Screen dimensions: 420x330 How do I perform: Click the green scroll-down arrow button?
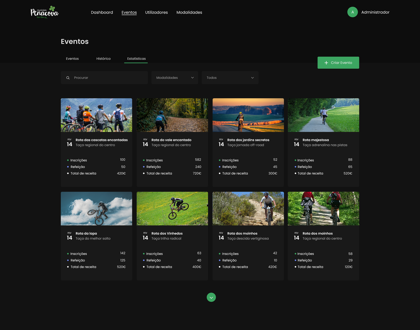pos(211,297)
